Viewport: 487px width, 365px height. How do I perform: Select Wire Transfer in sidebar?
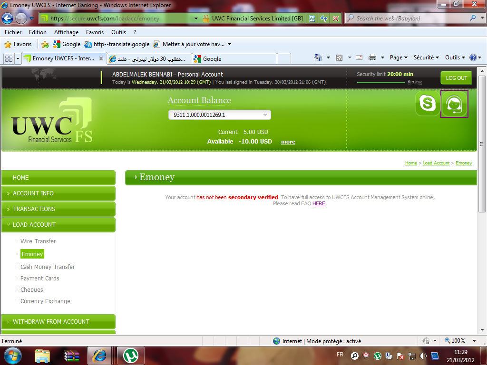coord(38,241)
